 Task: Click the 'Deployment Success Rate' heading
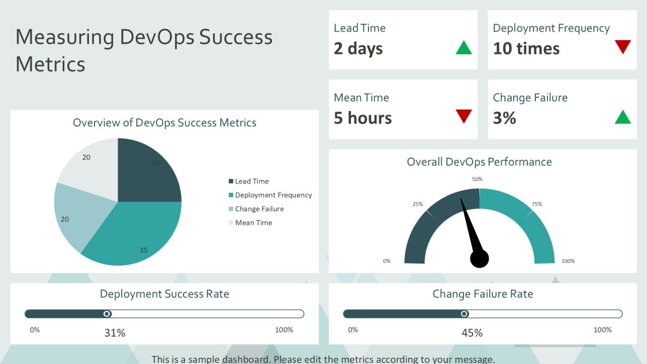164,294
